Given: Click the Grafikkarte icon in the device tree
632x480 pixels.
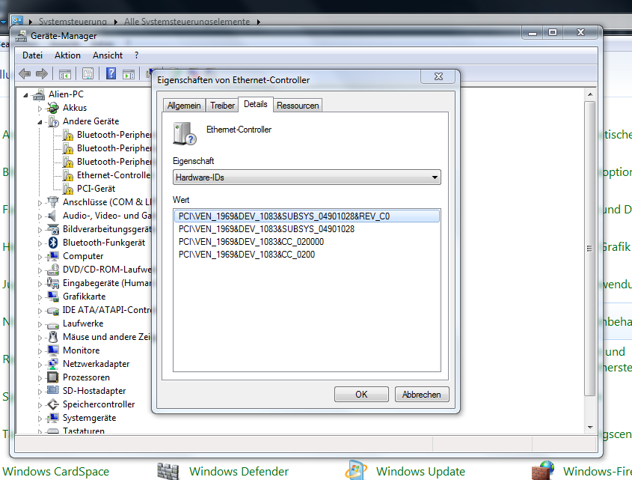Looking at the screenshot, I should click(x=53, y=297).
